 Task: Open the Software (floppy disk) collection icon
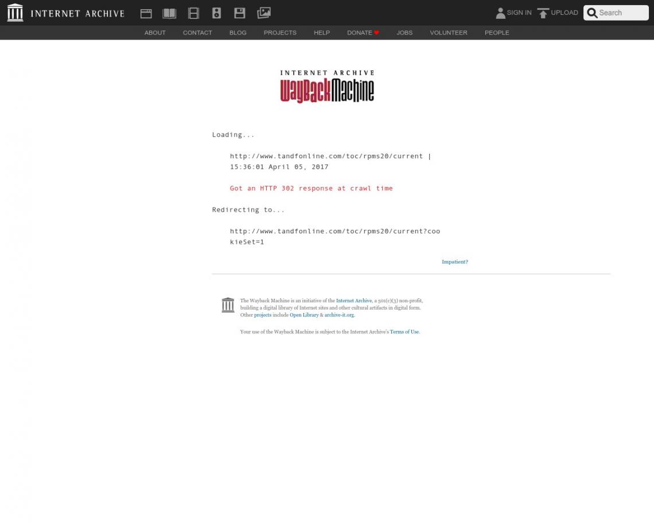click(240, 13)
